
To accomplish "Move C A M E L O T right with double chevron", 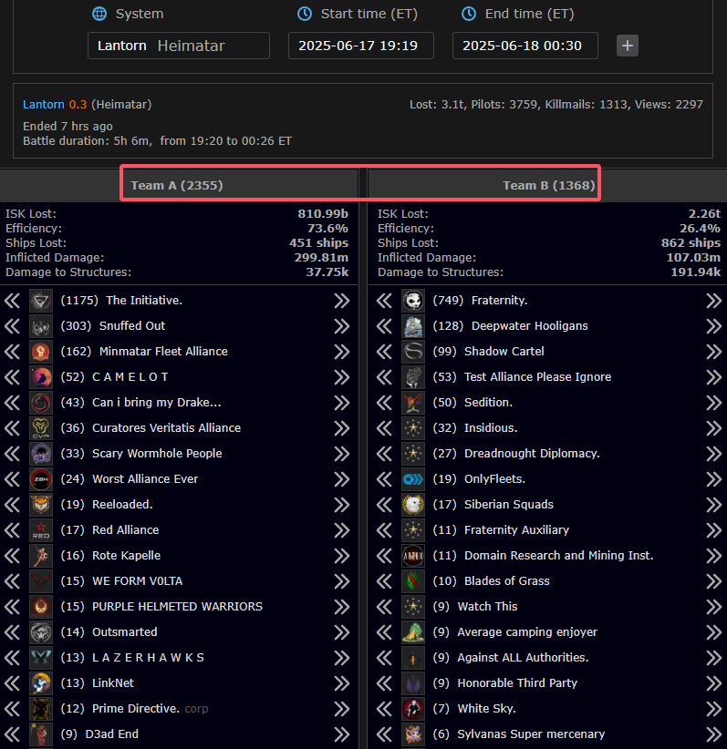I will coord(341,377).
